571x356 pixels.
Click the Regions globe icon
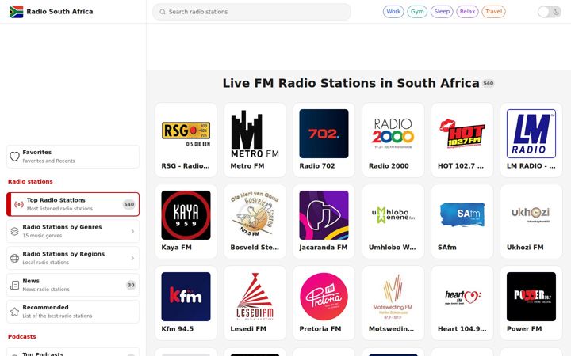click(14, 258)
